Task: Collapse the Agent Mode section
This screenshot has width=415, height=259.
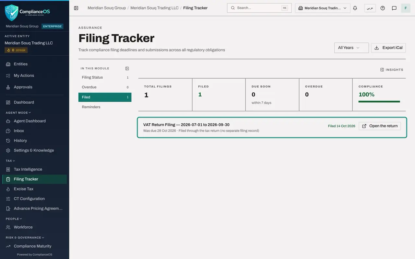Action: point(18,113)
